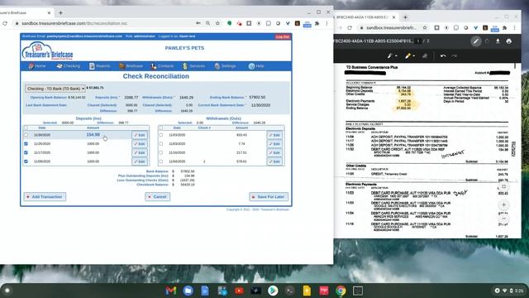This screenshot has width=529, height=298.
Task: Edit the 11/09/2020 deposit row
Action: pyautogui.click(x=140, y=161)
